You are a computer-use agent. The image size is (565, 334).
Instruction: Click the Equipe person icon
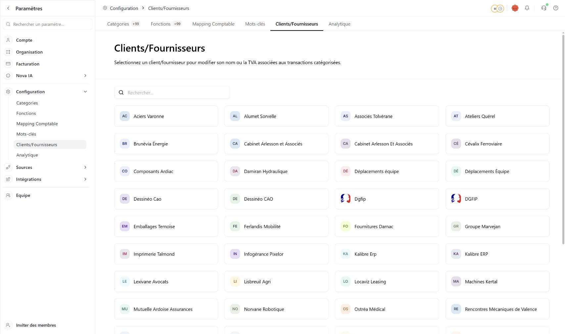8,195
